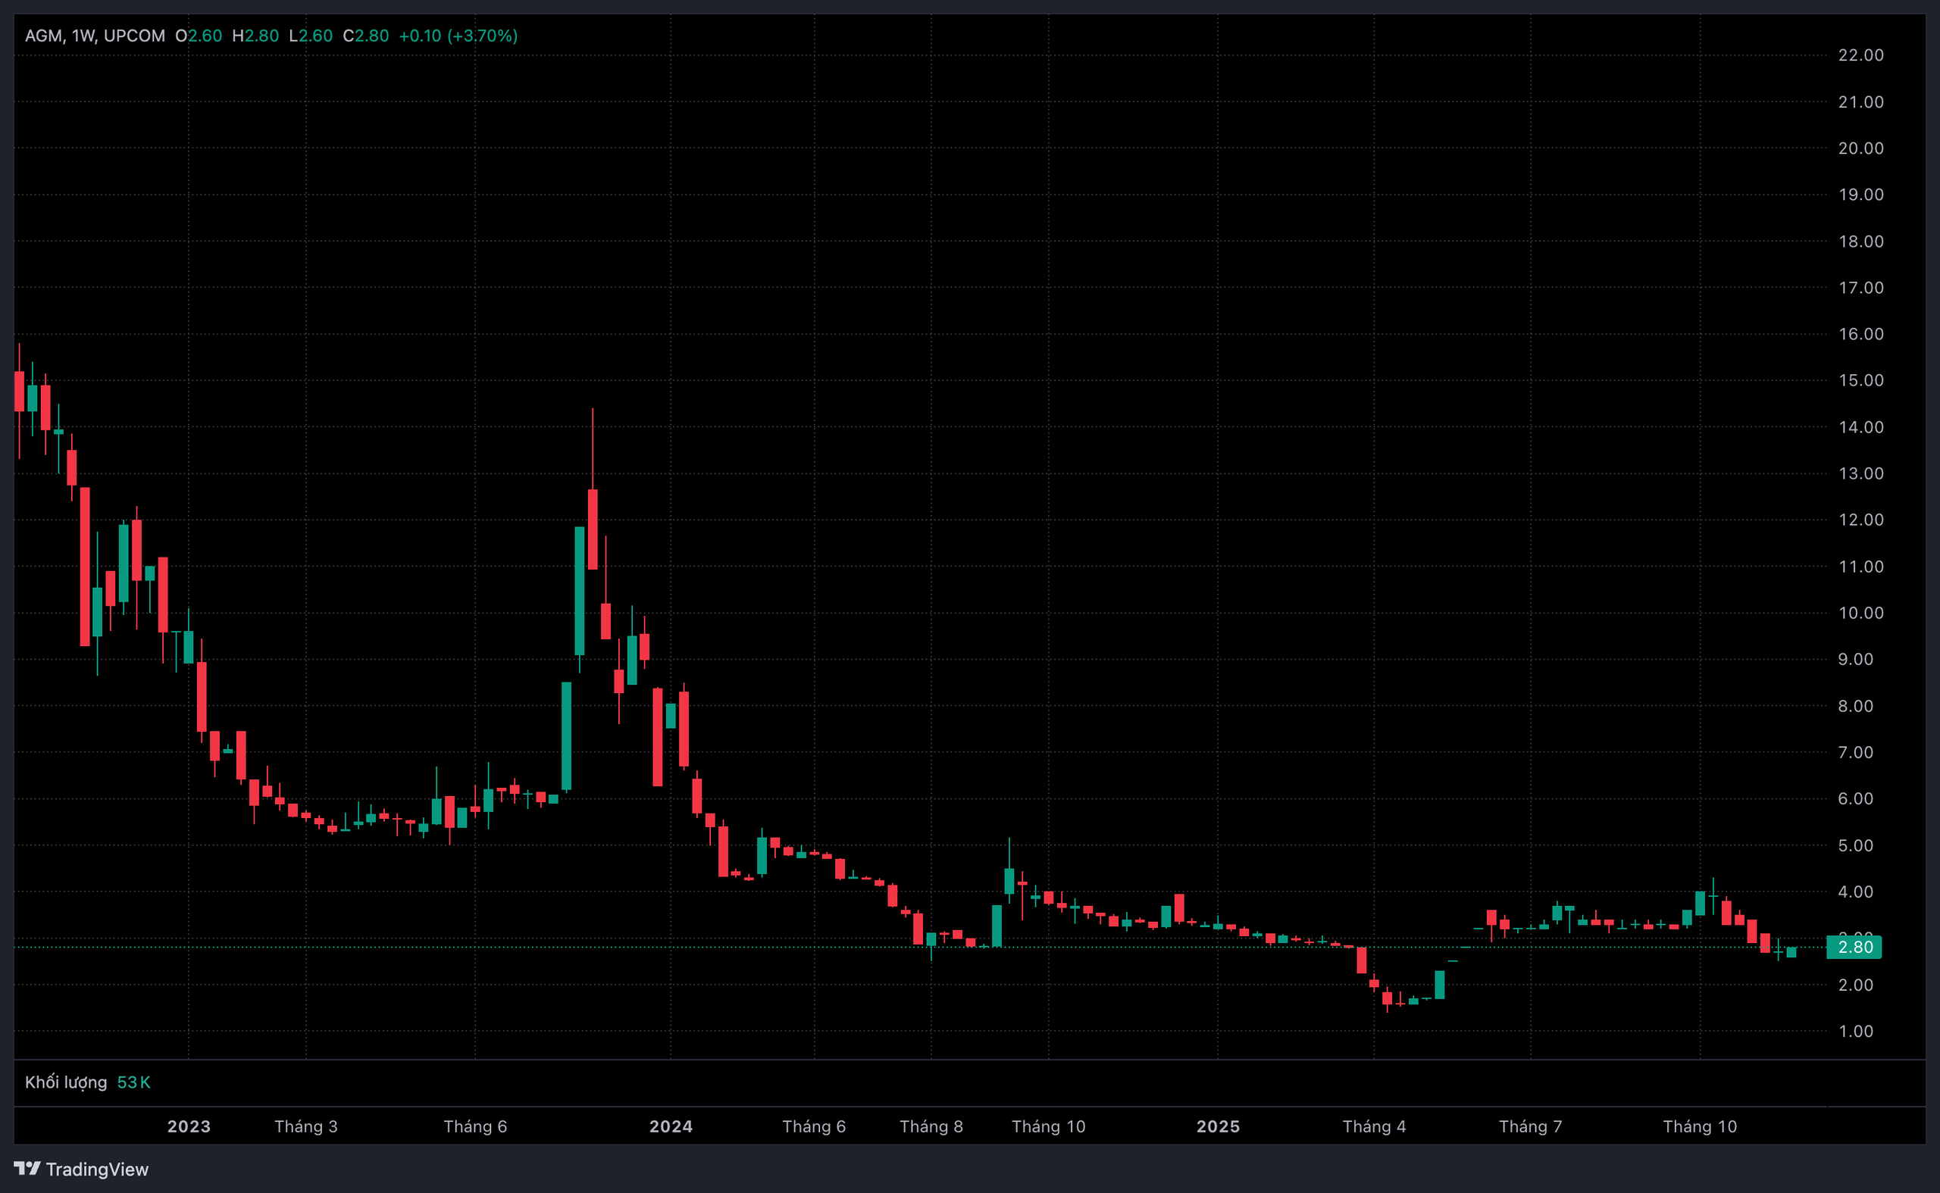Screen dimensions: 1940x1193
Task: Click the Tháng 4 time axis label
Action: tap(1374, 1126)
